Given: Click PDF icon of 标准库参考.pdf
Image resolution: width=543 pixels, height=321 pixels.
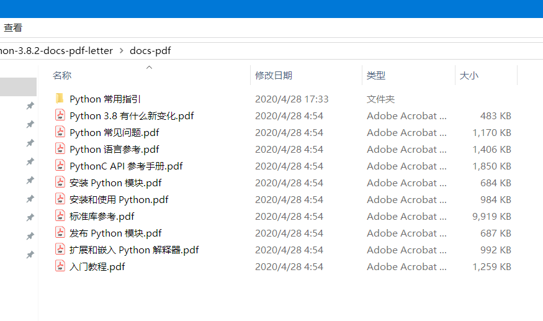Looking at the screenshot, I should (60, 216).
